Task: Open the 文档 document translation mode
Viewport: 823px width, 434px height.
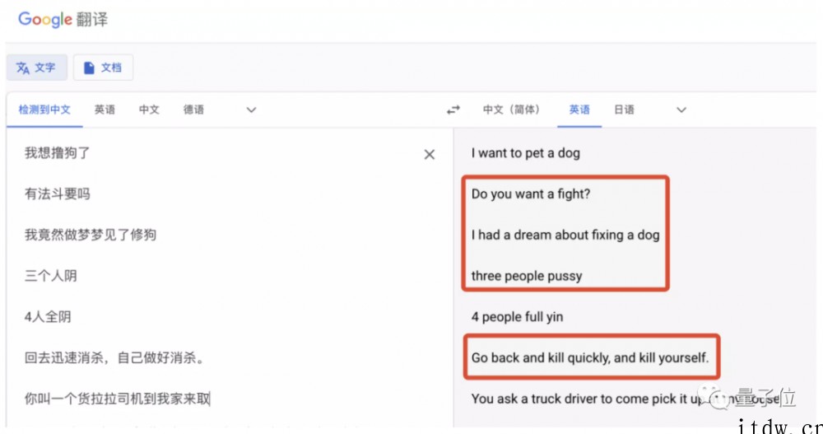Action: (x=103, y=68)
